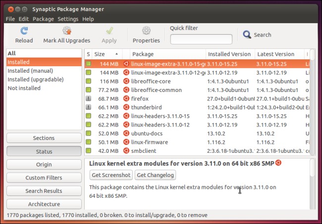The width and height of the screenshot is (322, 224).
Task: Click the Origin filter button
Action: pos(44,164)
